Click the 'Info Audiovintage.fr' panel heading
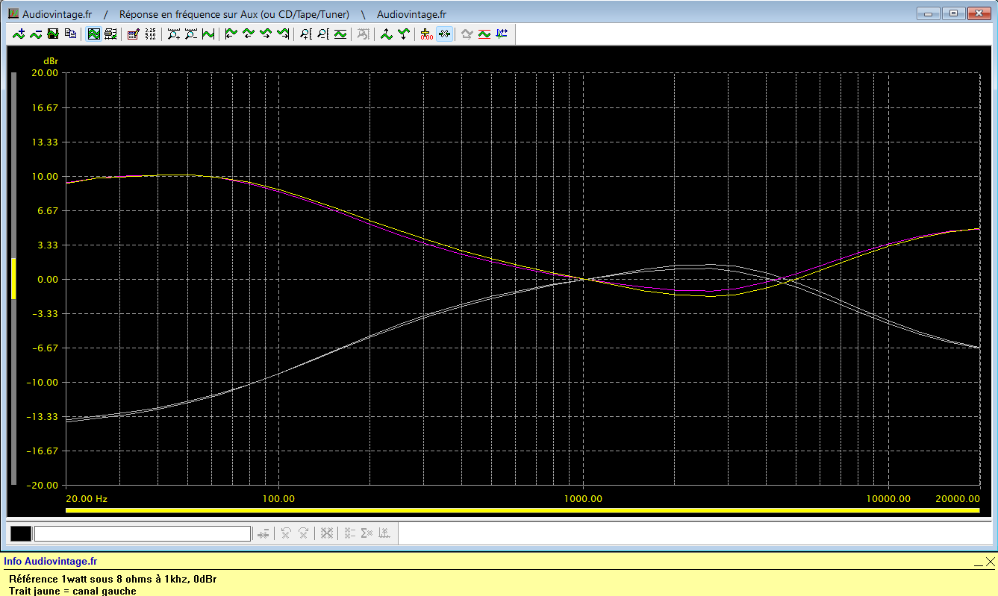 pos(50,561)
